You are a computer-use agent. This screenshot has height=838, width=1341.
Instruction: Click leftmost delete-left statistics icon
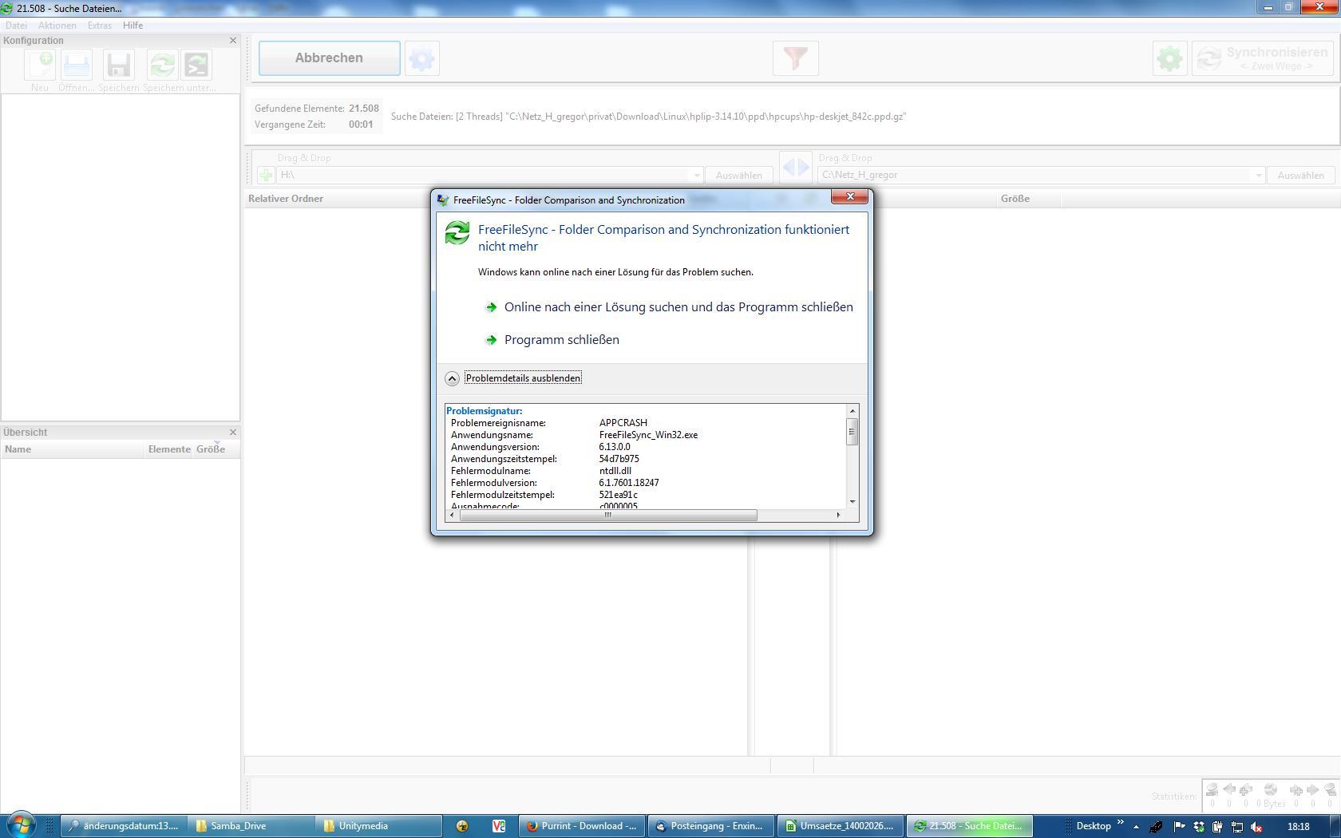[x=1212, y=790]
